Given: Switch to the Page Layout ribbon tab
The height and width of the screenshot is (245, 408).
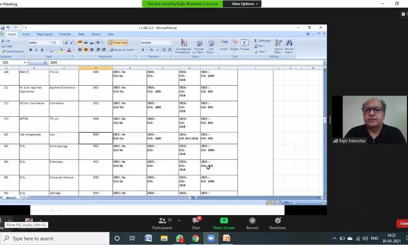Looking at the screenshot, I should pyautogui.click(x=45, y=34).
